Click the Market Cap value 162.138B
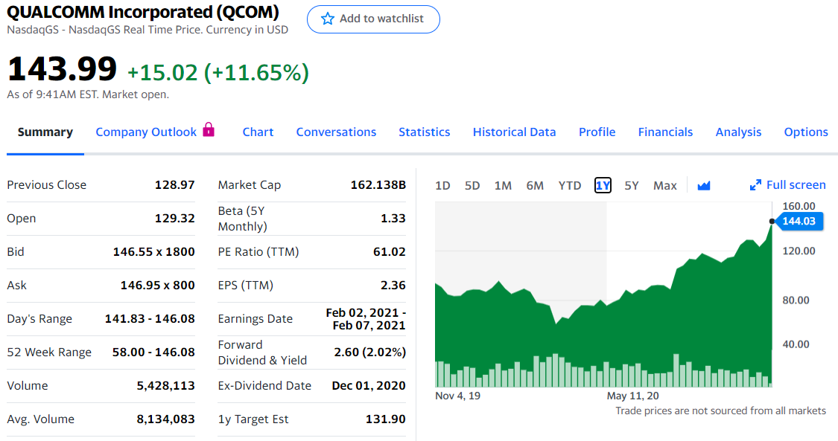This screenshot has width=838, height=441. click(378, 185)
